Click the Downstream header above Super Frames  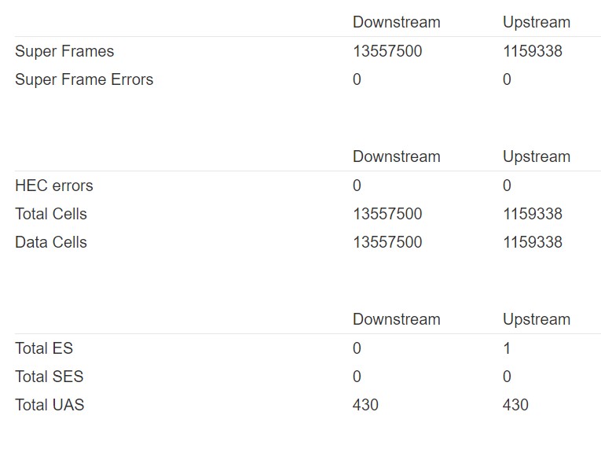396,22
